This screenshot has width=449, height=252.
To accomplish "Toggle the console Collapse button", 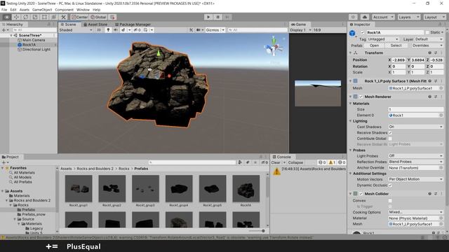I will click(295, 162).
